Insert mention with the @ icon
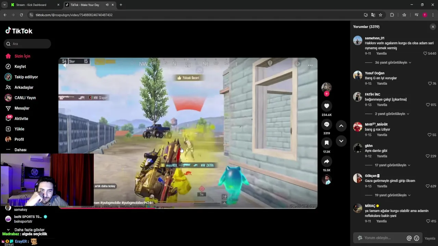438x246 pixels. 409,238
